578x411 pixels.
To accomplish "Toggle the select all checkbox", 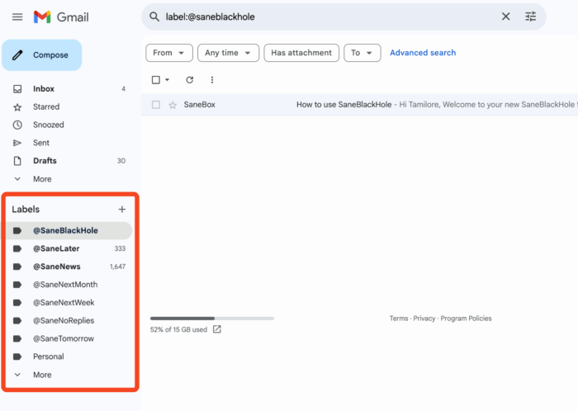I will [156, 80].
